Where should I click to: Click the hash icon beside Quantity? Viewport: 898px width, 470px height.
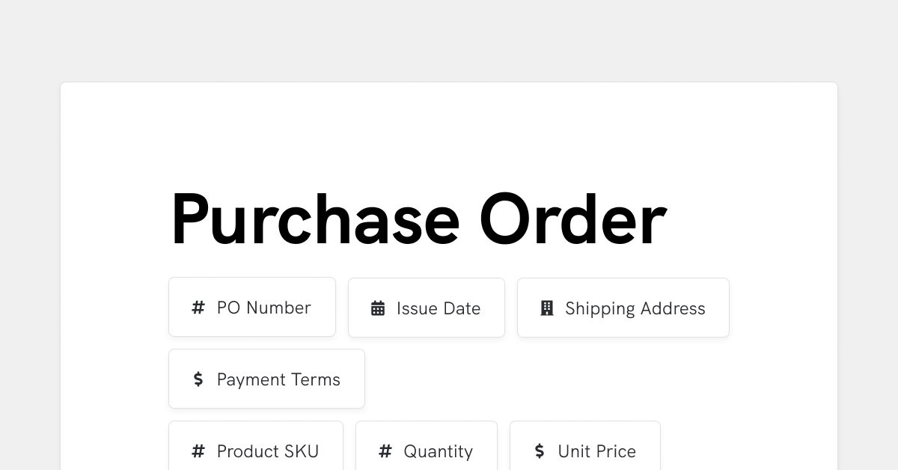[x=385, y=451]
